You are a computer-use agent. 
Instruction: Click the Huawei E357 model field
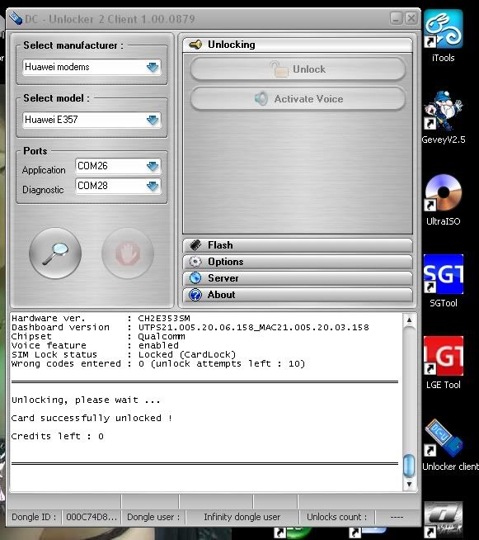pyautogui.click(x=92, y=120)
